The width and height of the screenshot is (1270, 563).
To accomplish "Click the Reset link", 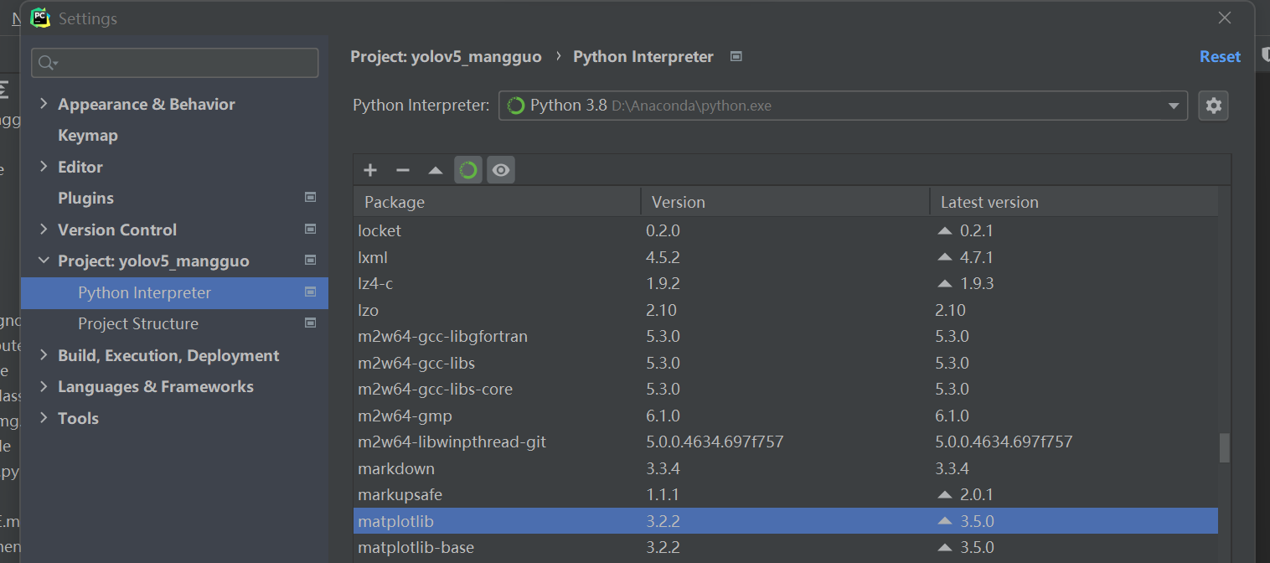I will (x=1220, y=56).
